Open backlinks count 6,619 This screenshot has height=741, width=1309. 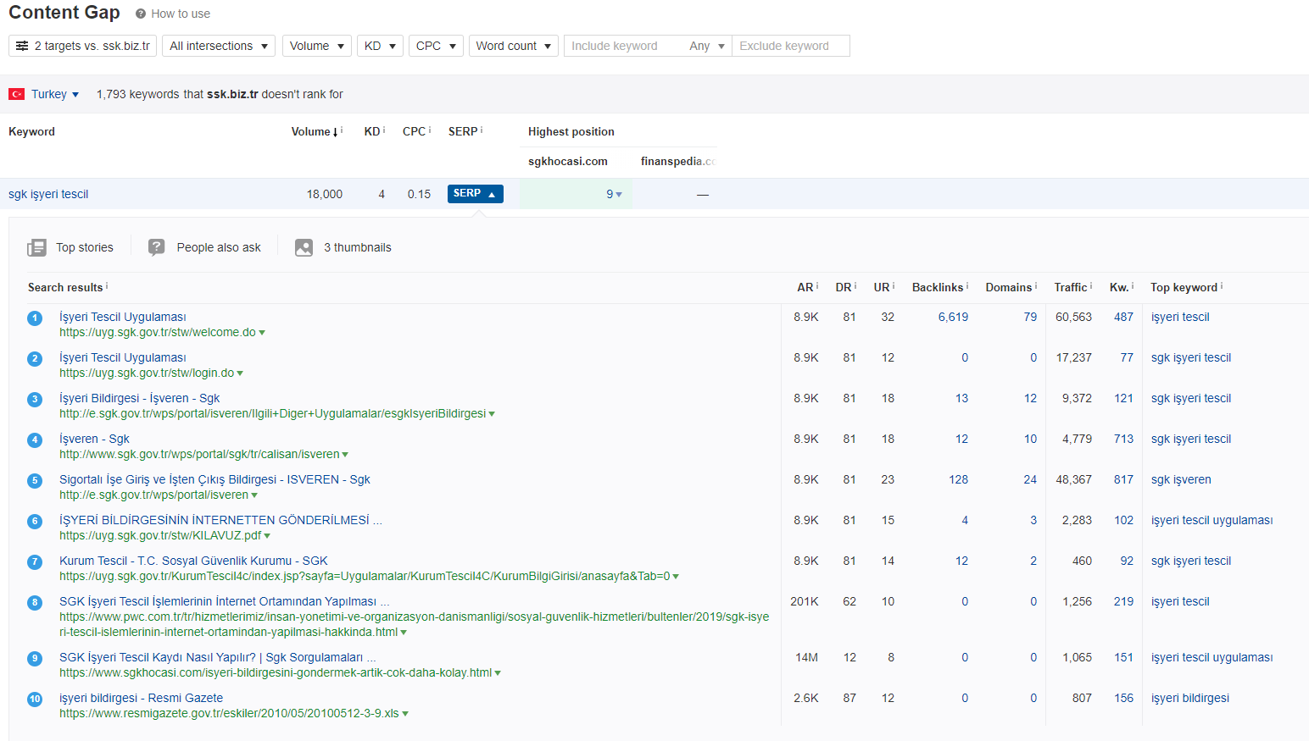[953, 317]
